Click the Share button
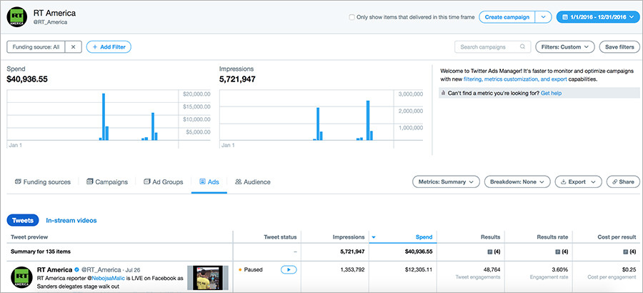 pyautogui.click(x=623, y=182)
